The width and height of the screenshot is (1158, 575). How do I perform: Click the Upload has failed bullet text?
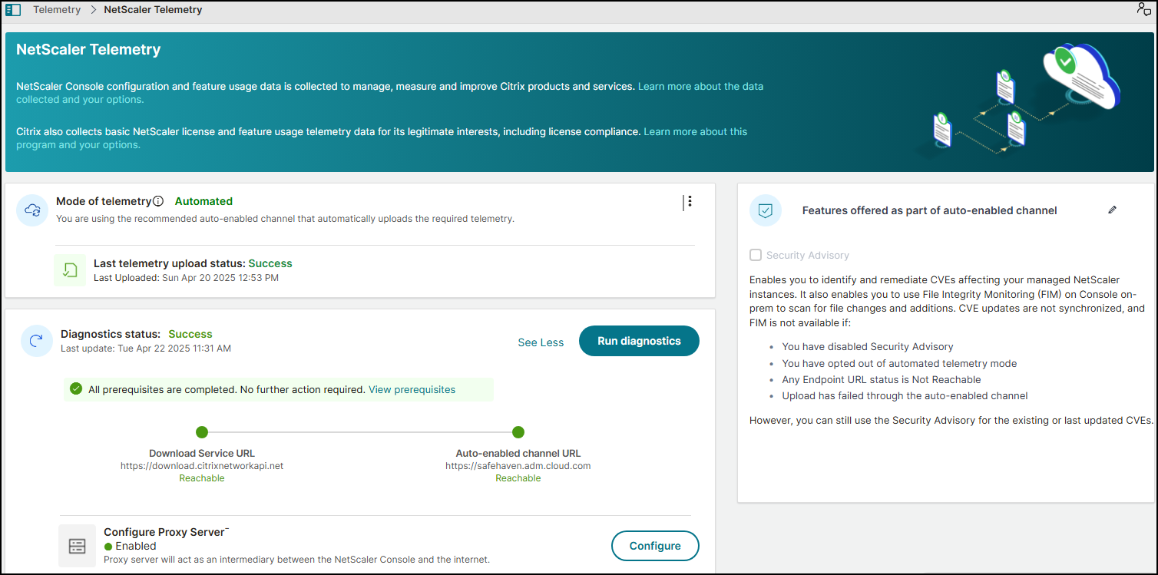[x=905, y=396]
